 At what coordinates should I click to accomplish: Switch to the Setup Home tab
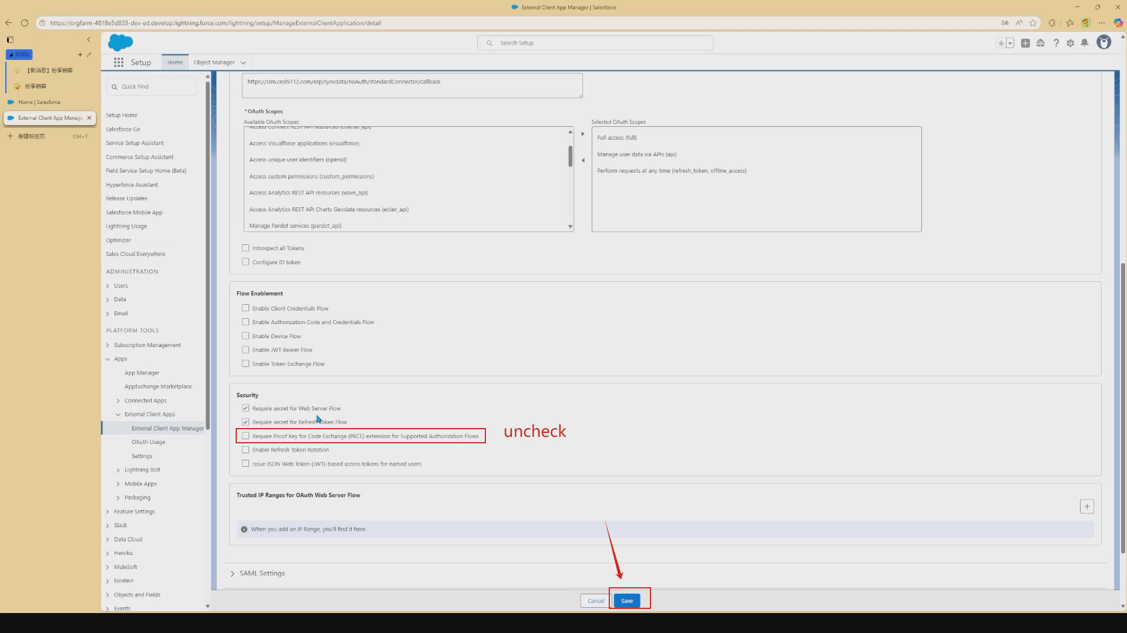pos(175,62)
